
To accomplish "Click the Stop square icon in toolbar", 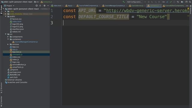I will point(159,2).
